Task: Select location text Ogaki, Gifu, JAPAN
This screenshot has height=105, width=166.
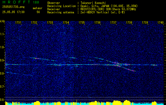Action: click(x=95, y=6)
